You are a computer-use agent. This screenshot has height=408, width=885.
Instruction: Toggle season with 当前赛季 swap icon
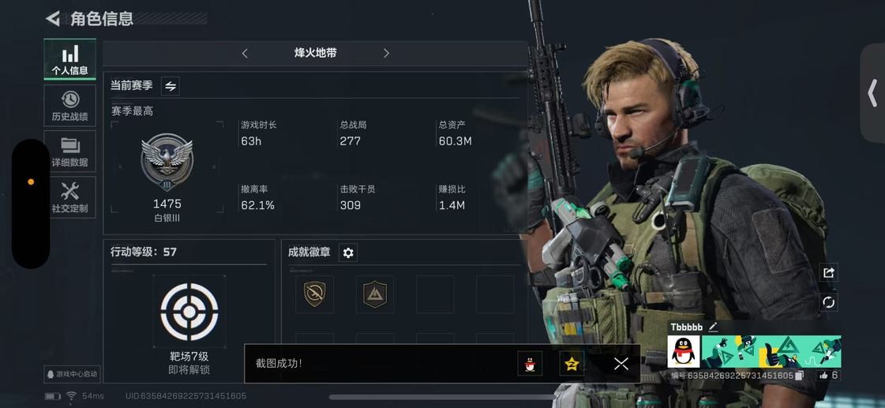coord(171,86)
